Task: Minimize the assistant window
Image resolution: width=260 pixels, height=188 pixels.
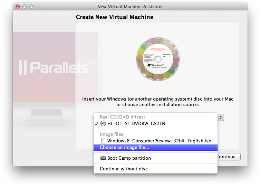Action: [25, 7]
